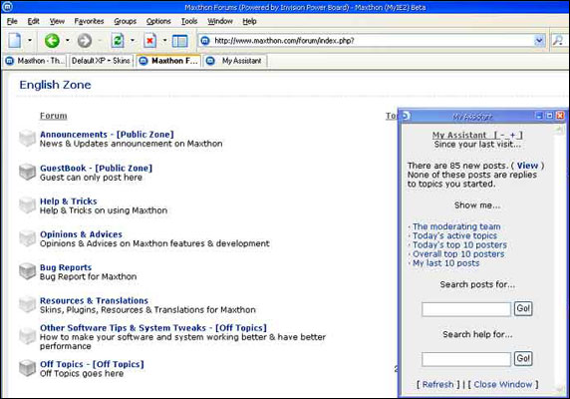
Task: Click the page icon in the address bar
Action: (205, 41)
